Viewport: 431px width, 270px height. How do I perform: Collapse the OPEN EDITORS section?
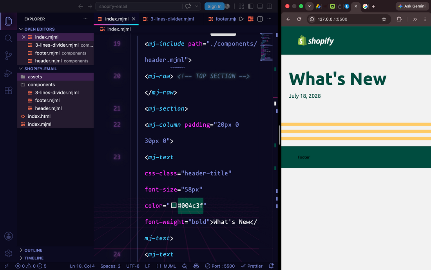click(55, 29)
